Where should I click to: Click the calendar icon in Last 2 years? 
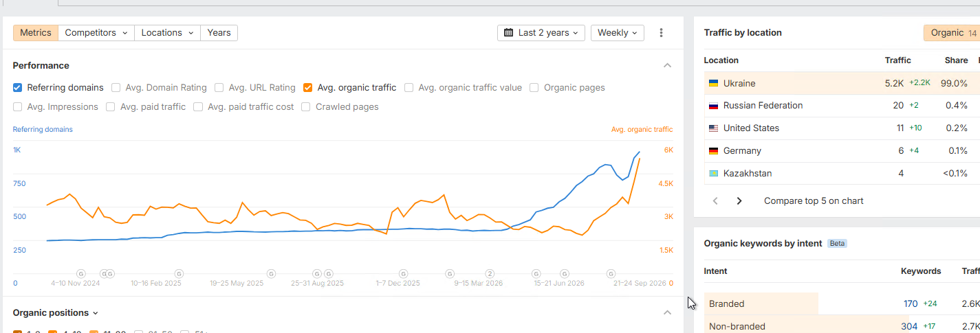point(508,33)
